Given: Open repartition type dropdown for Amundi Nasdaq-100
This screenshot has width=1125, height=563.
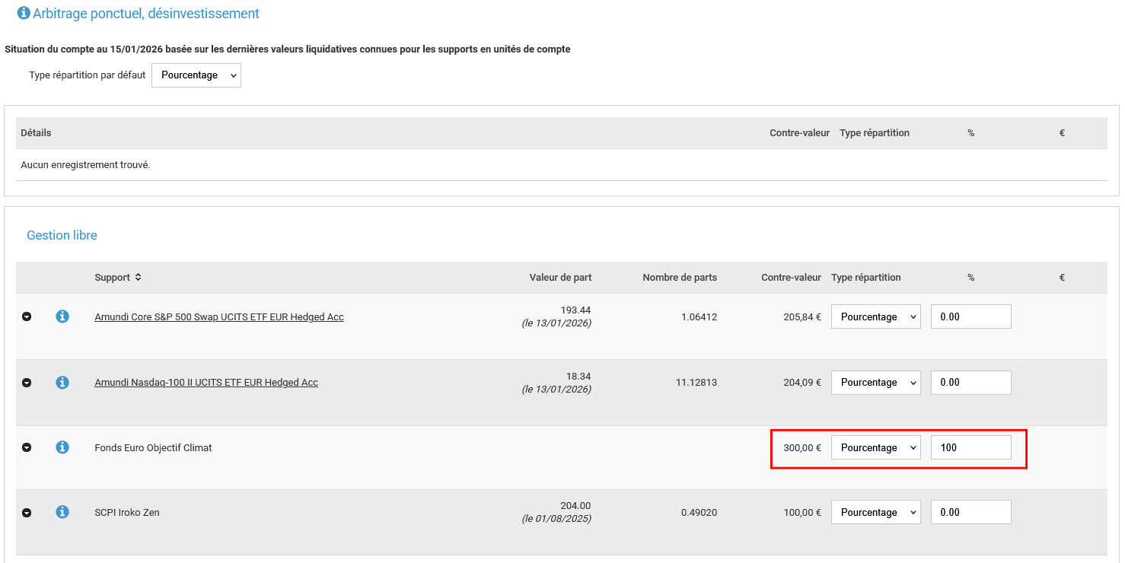Looking at the screenshot, I should coord(875,383).
